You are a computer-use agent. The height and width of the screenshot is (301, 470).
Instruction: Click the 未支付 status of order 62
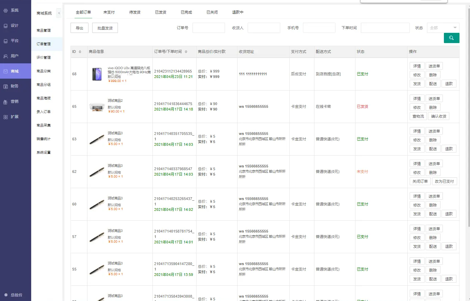(x=362, y=172)
